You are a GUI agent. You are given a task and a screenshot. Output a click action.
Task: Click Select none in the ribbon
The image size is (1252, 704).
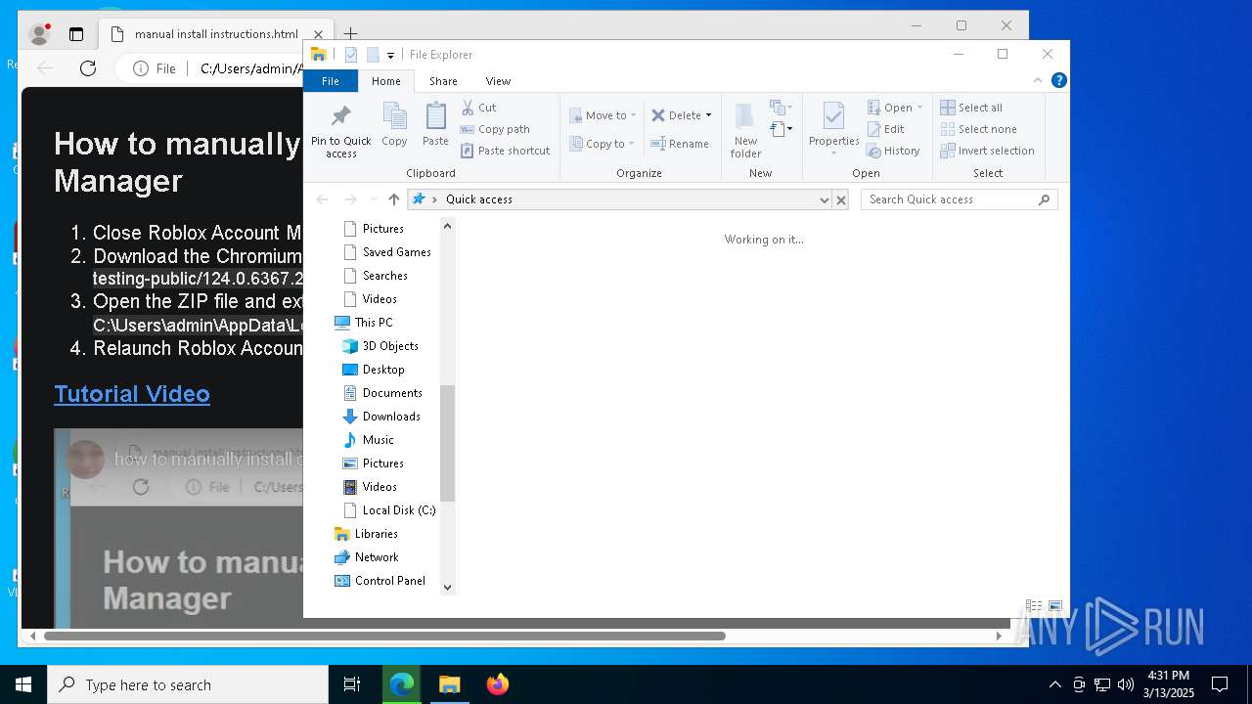coord(978,129)
